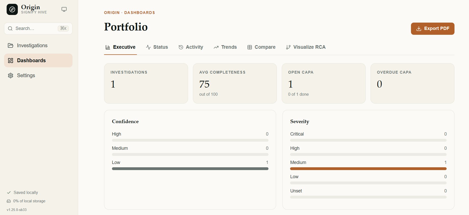469x215 pixels.
Task: Focus the Search input field
Action: point(38,28)
